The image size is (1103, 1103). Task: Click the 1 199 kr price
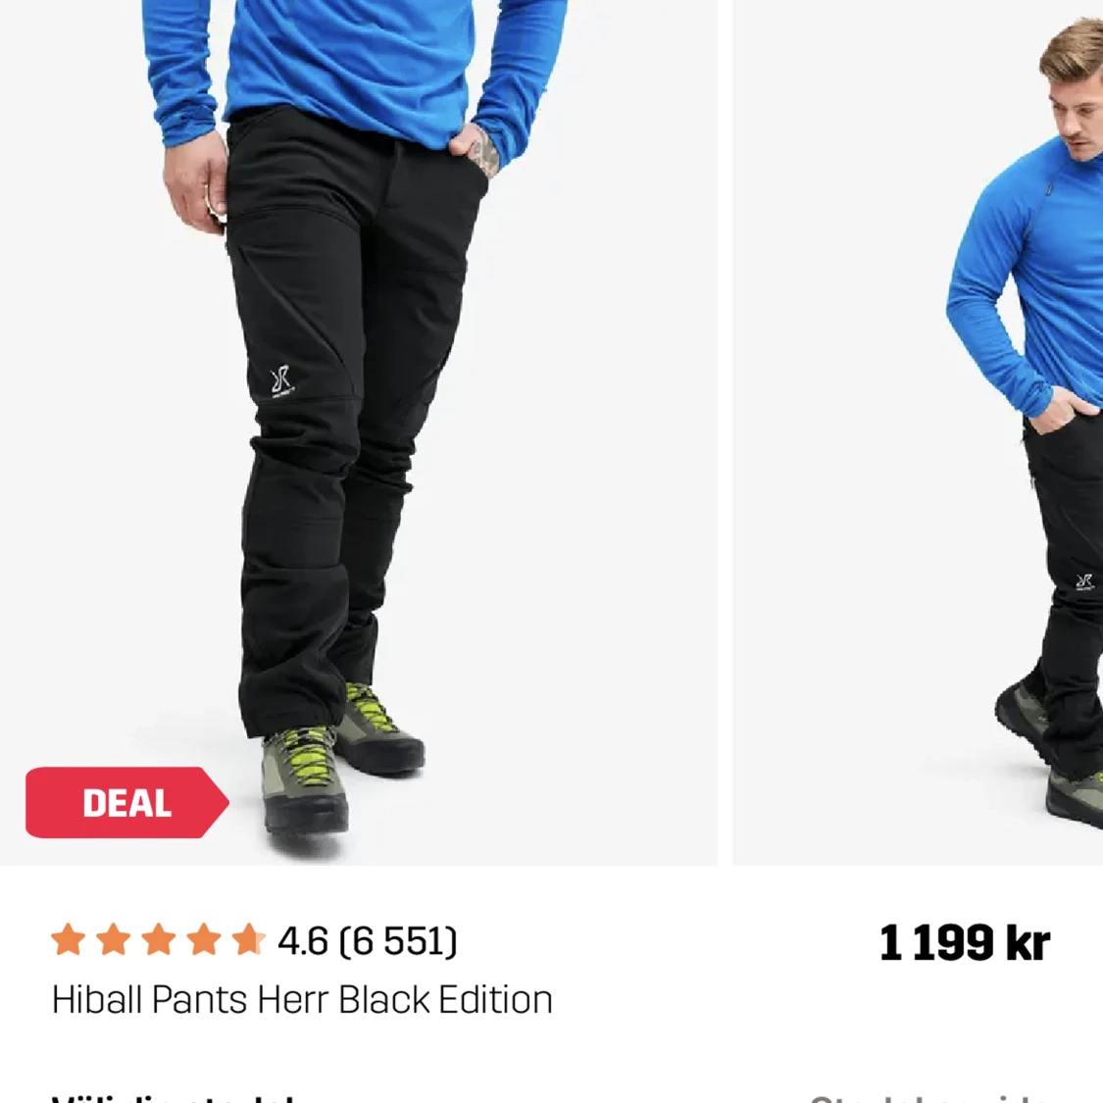point(965,942)
